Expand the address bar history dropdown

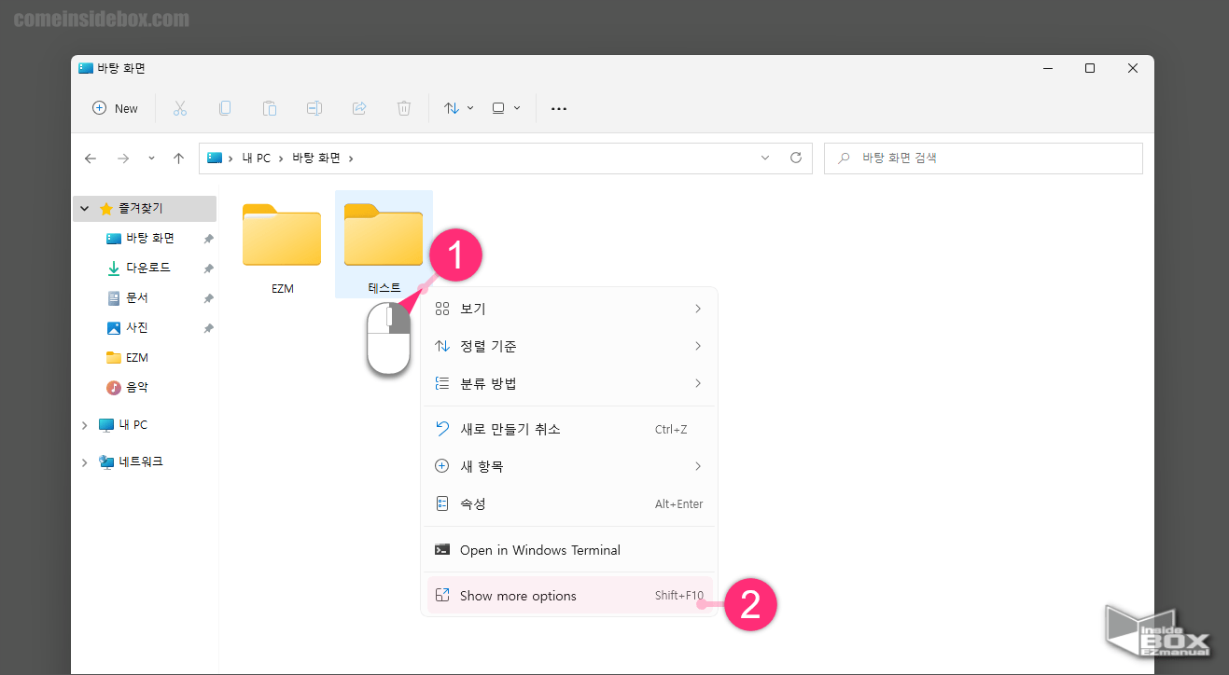[x=766, y=158]
